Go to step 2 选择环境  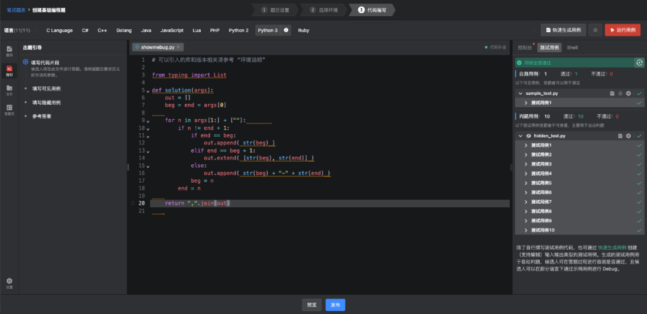click(324, 10)
